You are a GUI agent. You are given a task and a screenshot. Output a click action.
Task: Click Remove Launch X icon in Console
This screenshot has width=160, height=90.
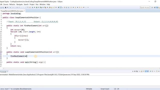(135, 71)
